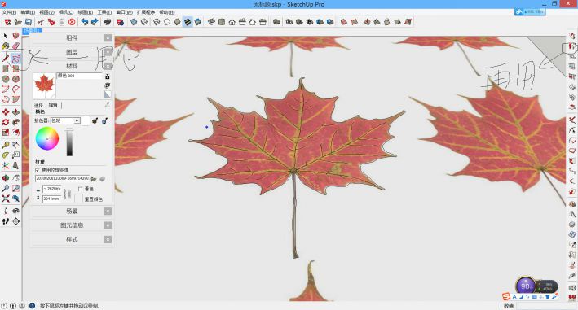
Task: Expand the 样式 styles panel
Action: coord(72,239)
